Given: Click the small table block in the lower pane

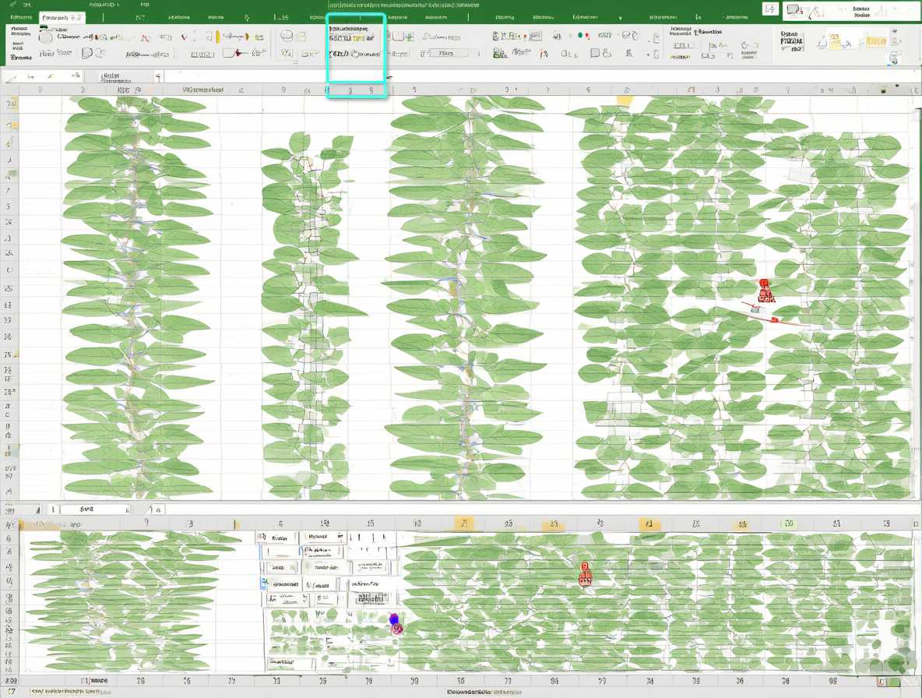Looking at the screenshot, I should coord(327,569).
